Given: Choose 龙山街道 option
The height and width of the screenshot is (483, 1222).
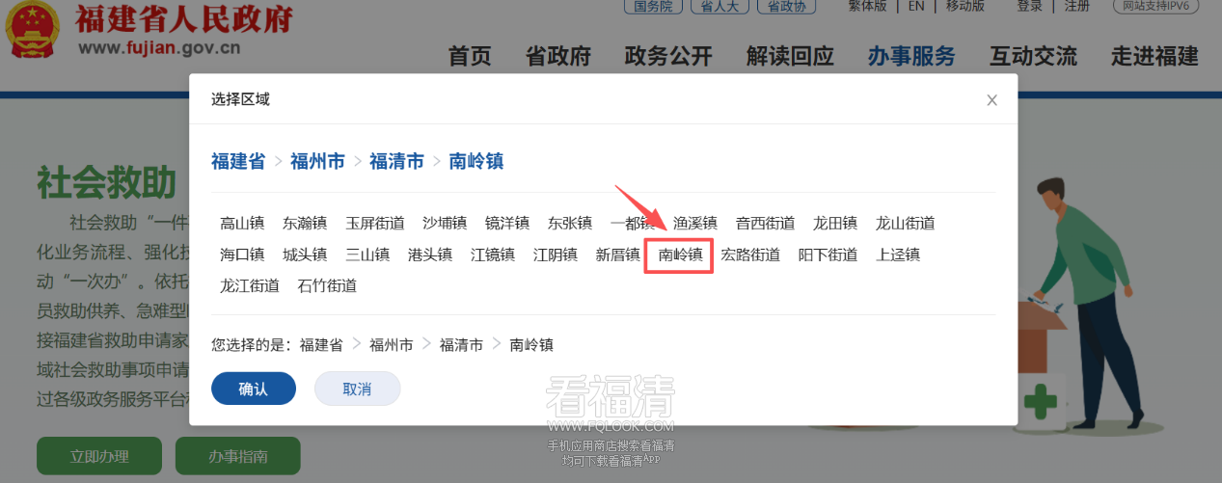Looking at the screenshot, I should (906, 224).
